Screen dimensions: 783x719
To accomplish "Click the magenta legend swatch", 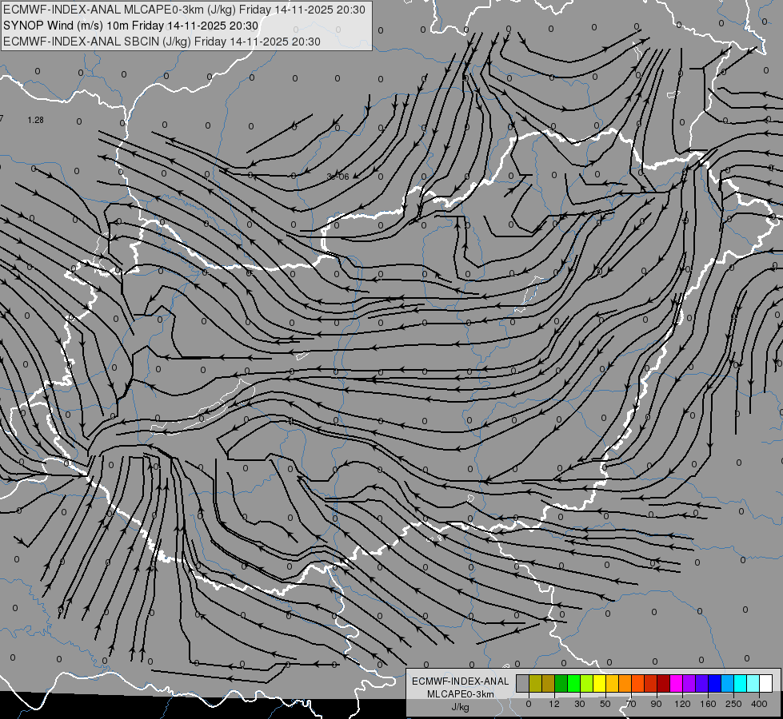I will (676, 683).
